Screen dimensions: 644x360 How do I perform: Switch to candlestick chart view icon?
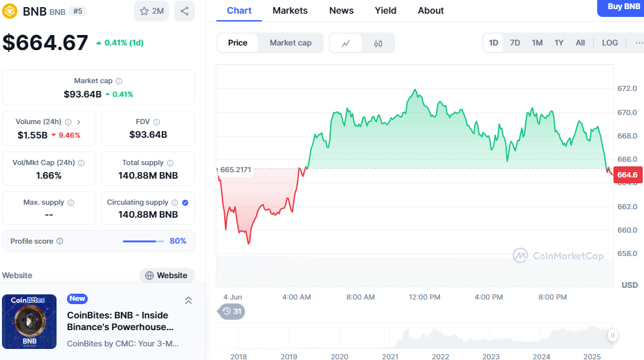click(x=378, y=43)
